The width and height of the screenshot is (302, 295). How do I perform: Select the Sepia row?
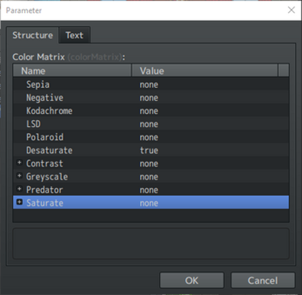(151, 84)
